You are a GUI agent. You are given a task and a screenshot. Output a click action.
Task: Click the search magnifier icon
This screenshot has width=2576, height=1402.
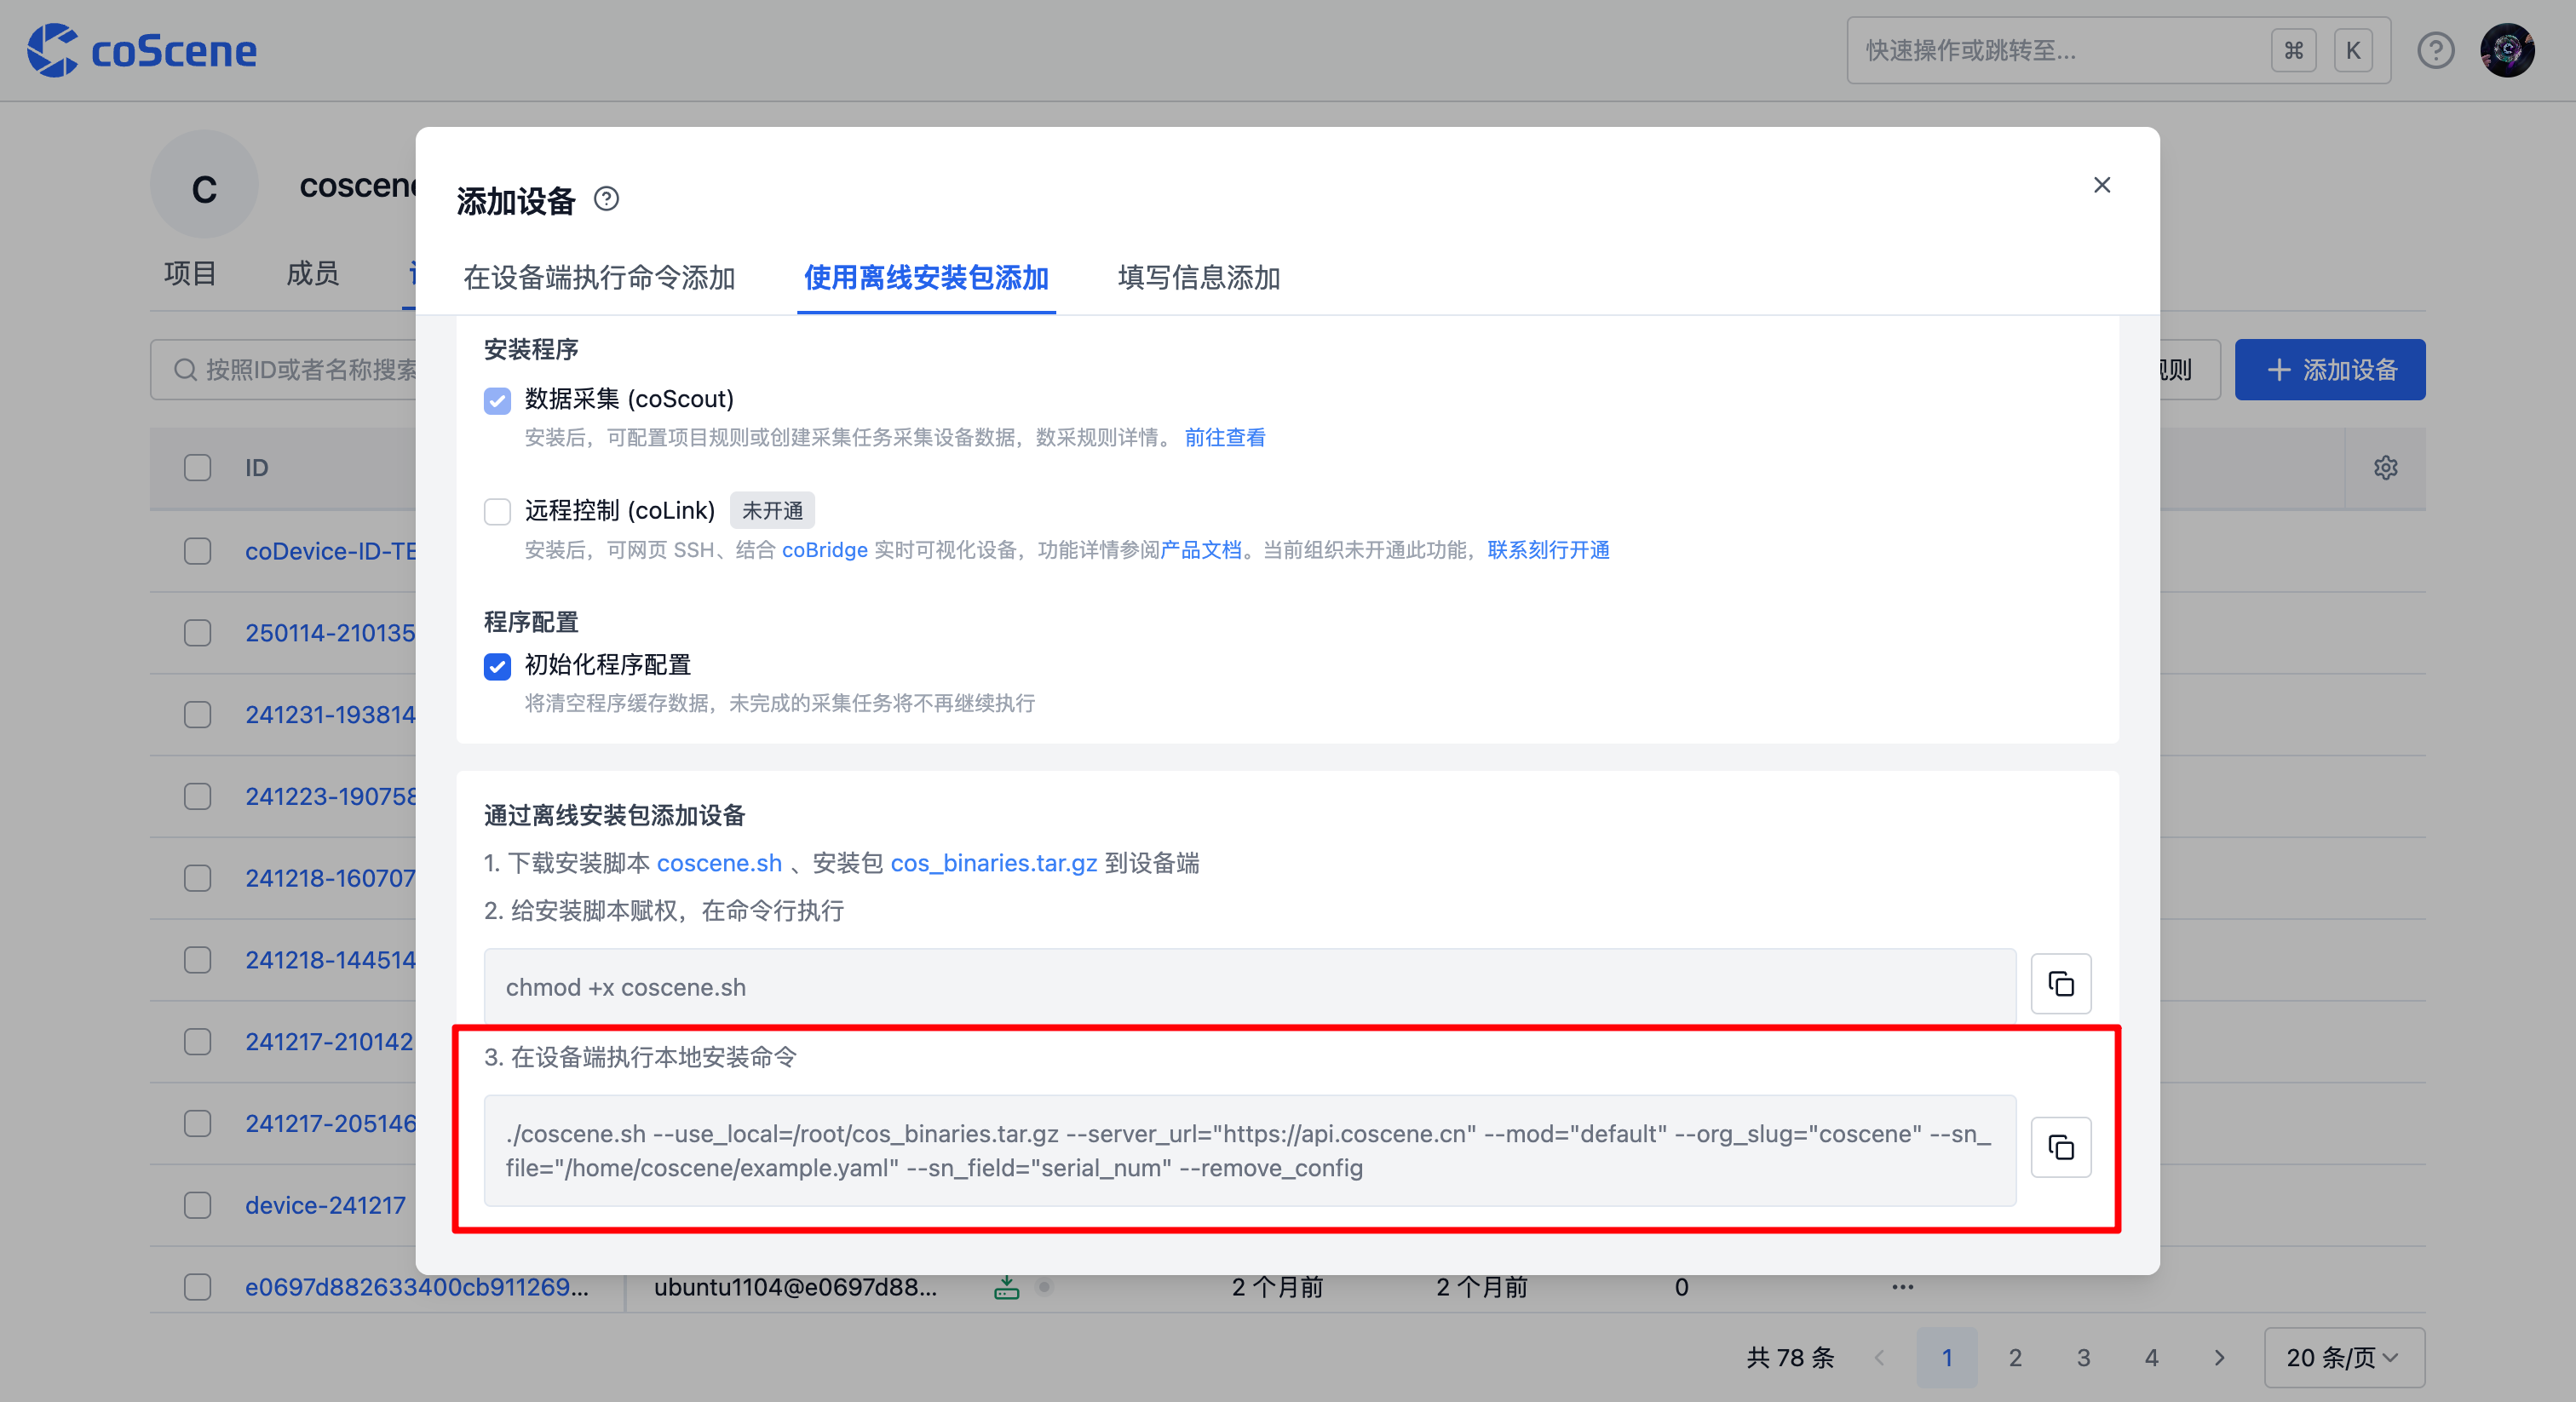185,370
